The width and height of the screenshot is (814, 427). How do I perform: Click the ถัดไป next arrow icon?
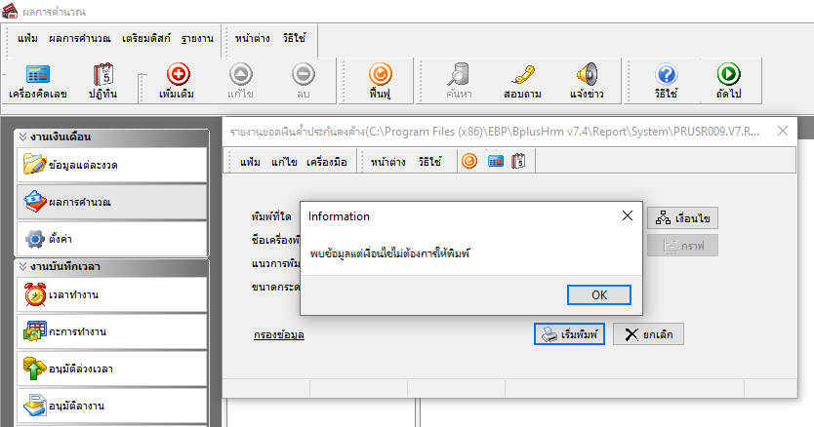pos(728,81)
